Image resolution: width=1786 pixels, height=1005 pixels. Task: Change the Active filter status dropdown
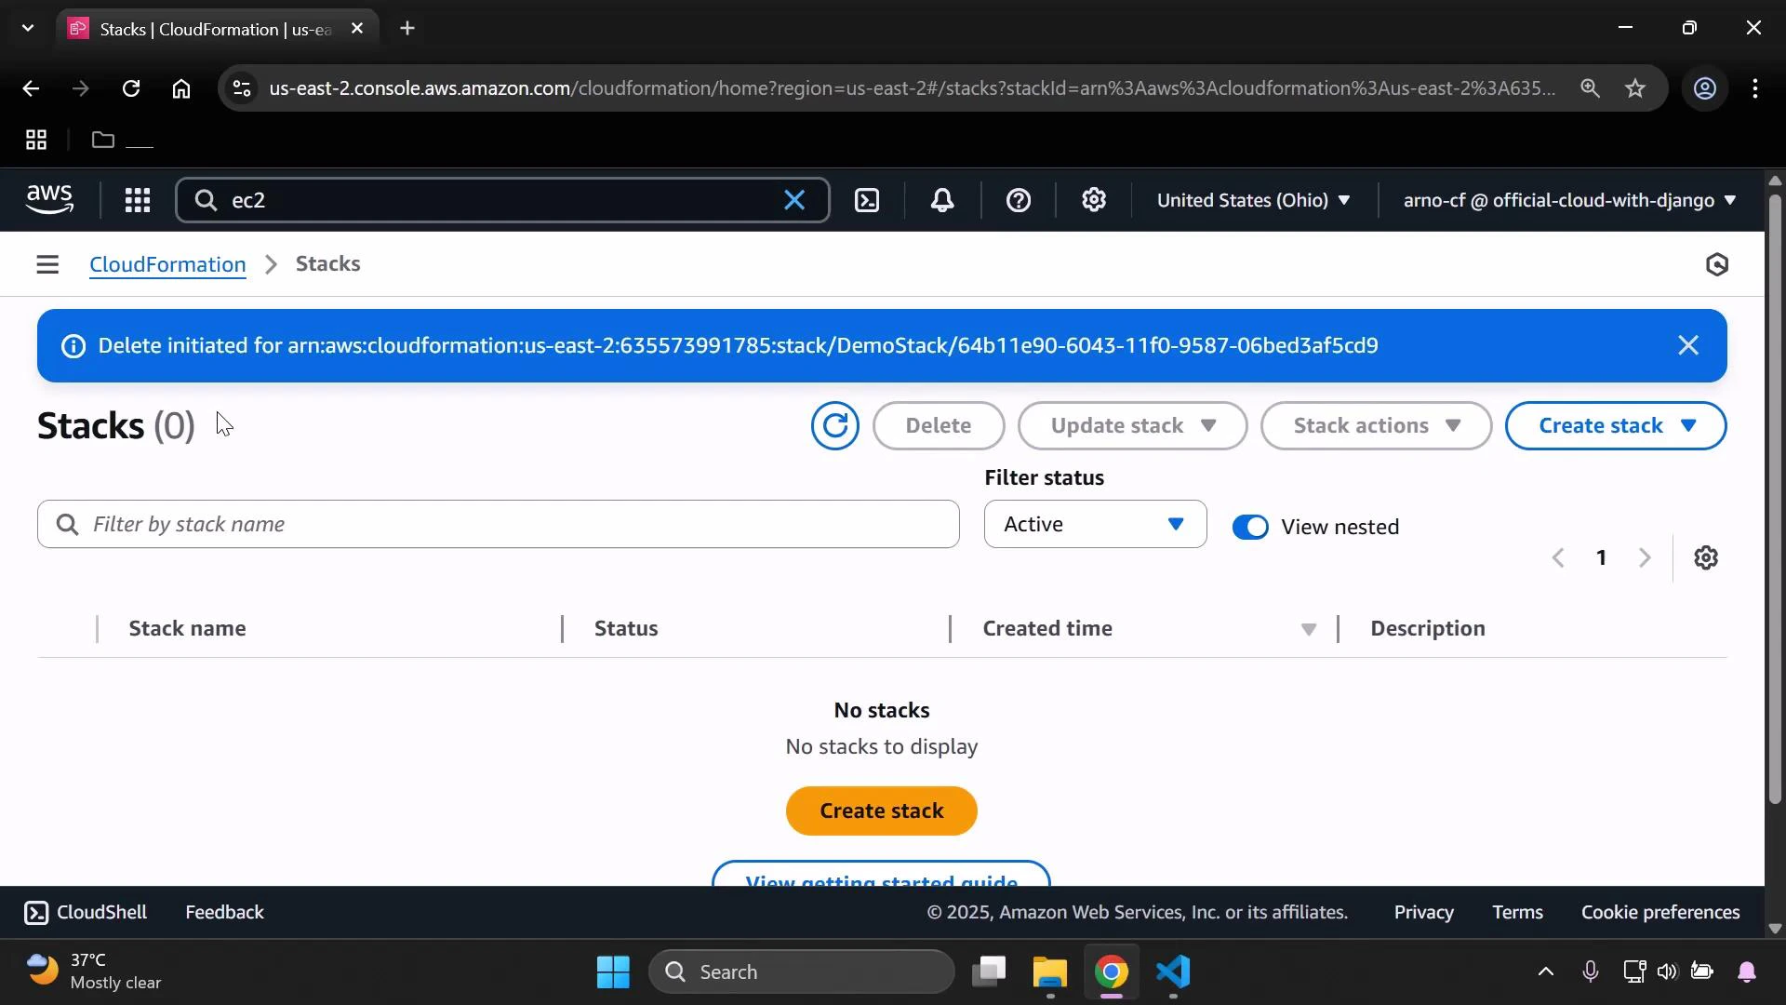click(1094, 524)
